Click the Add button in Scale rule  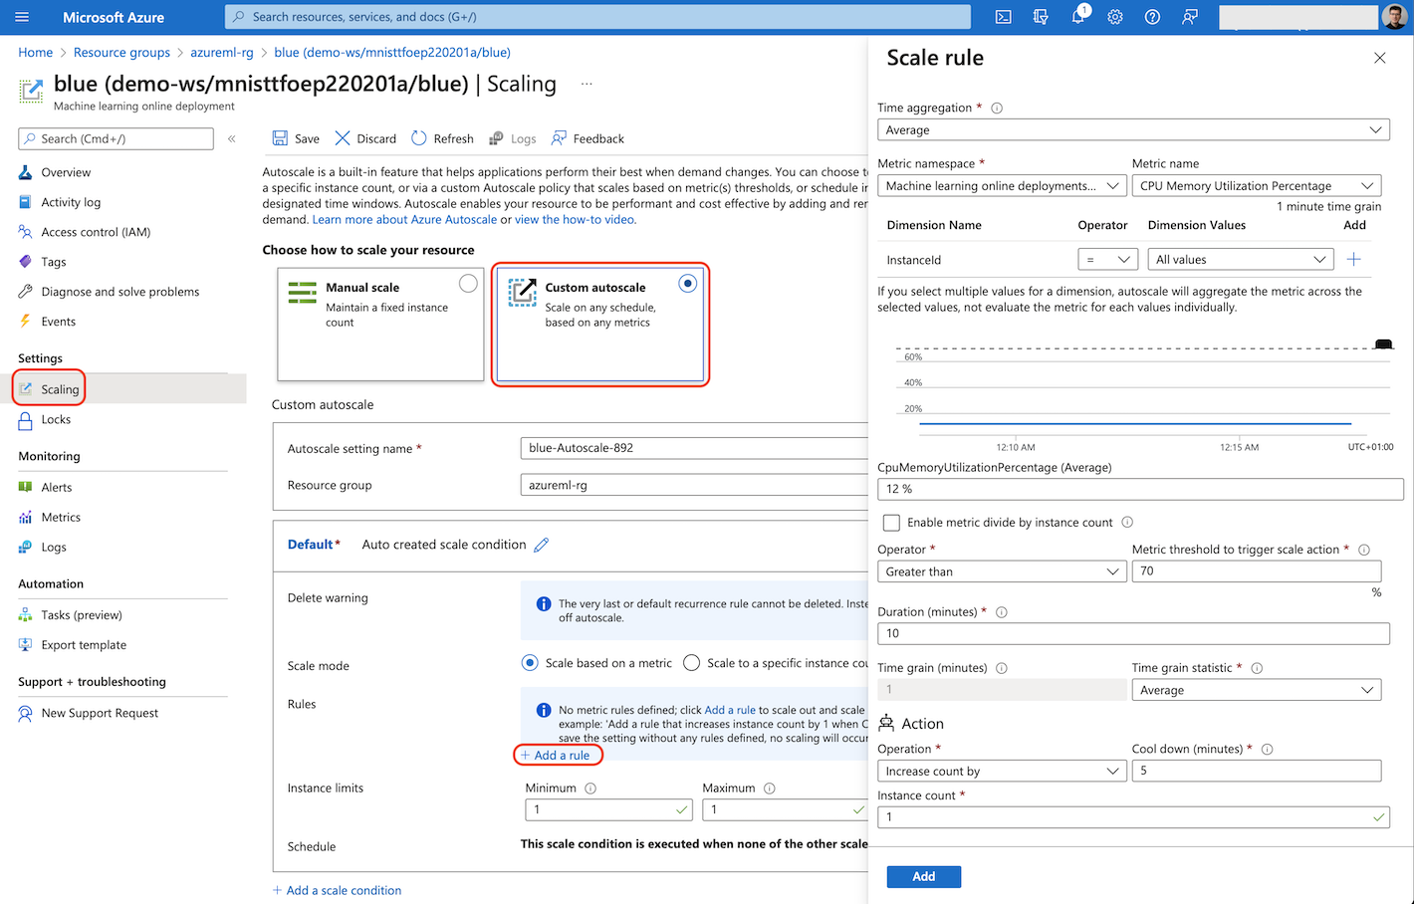point(924,876)
